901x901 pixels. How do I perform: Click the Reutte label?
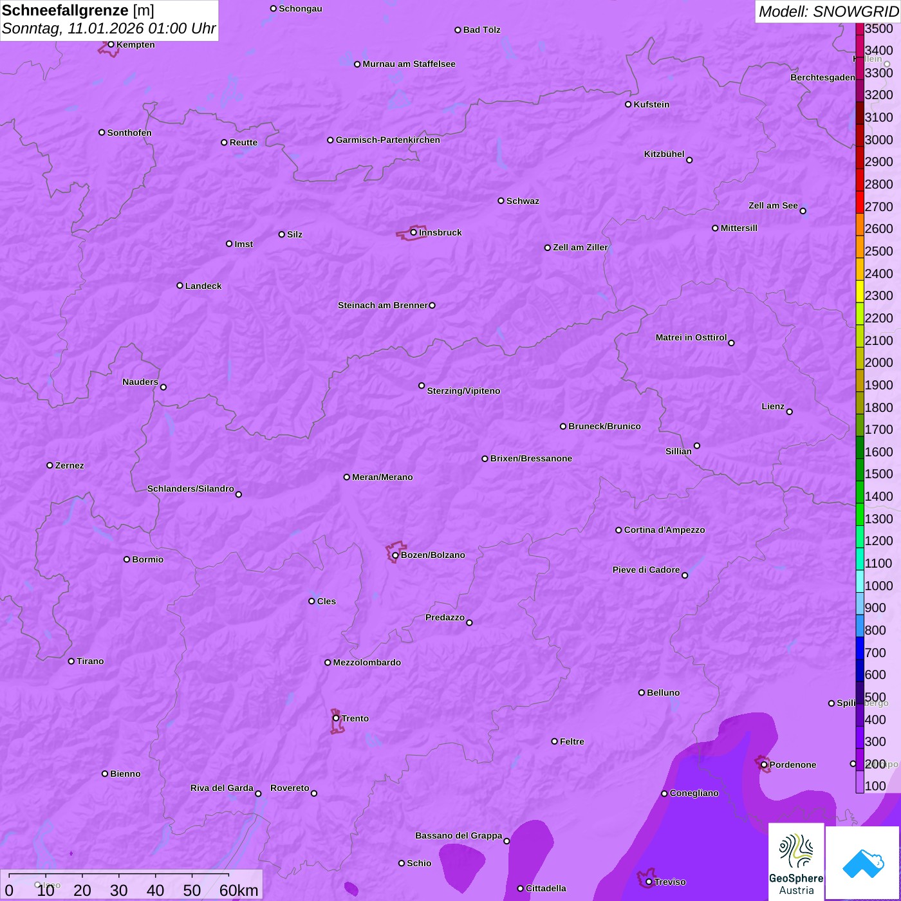pyautogui.click(x=243, y=142)
